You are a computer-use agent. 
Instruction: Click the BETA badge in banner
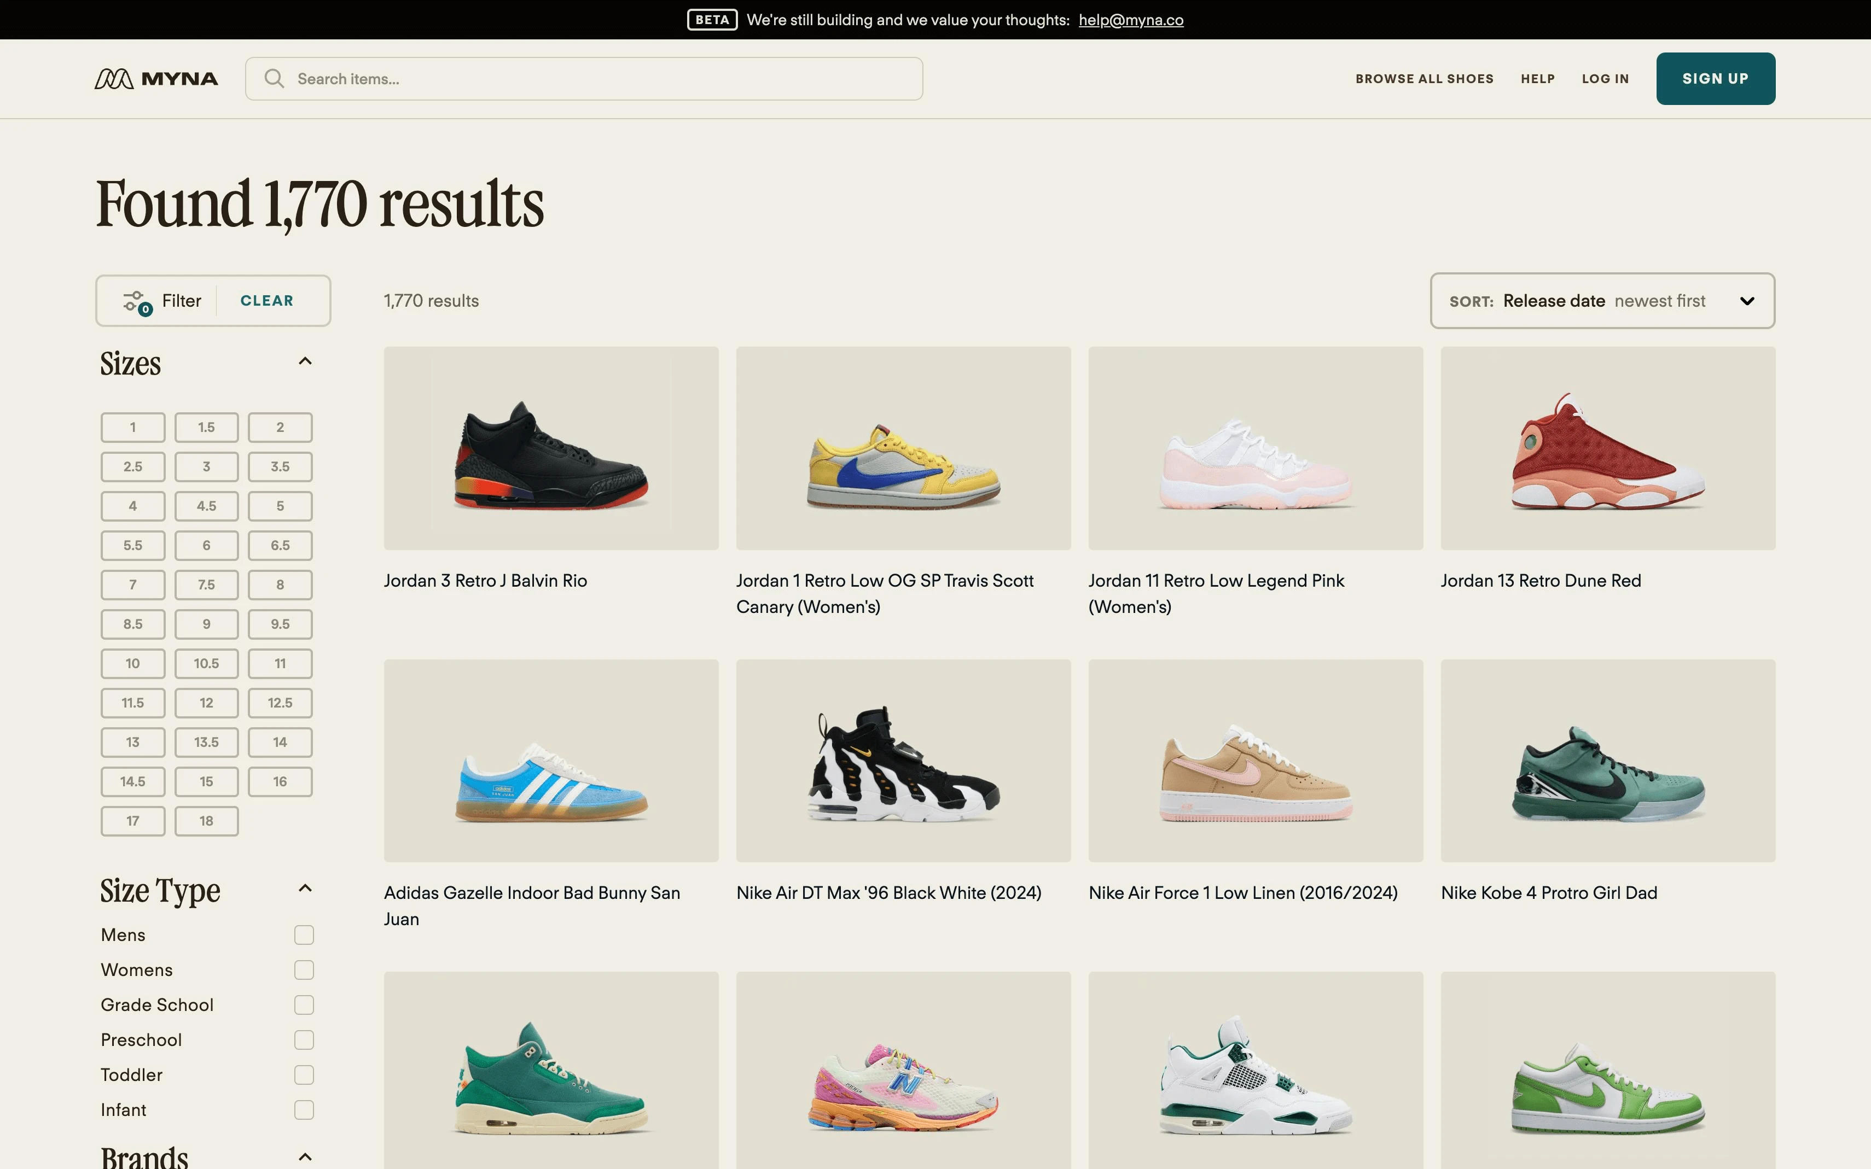tap(712, 20)
